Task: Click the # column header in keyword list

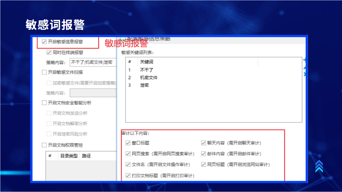Action: click(x=132, y=62)
